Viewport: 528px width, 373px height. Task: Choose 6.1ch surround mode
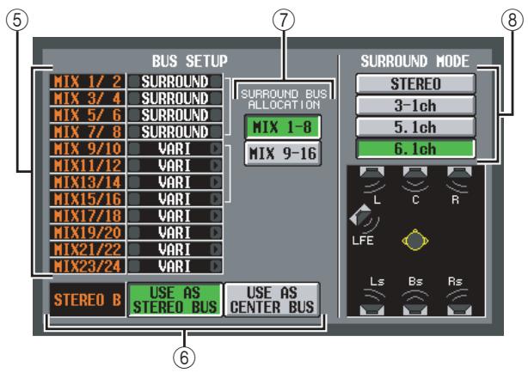[415, 149]
